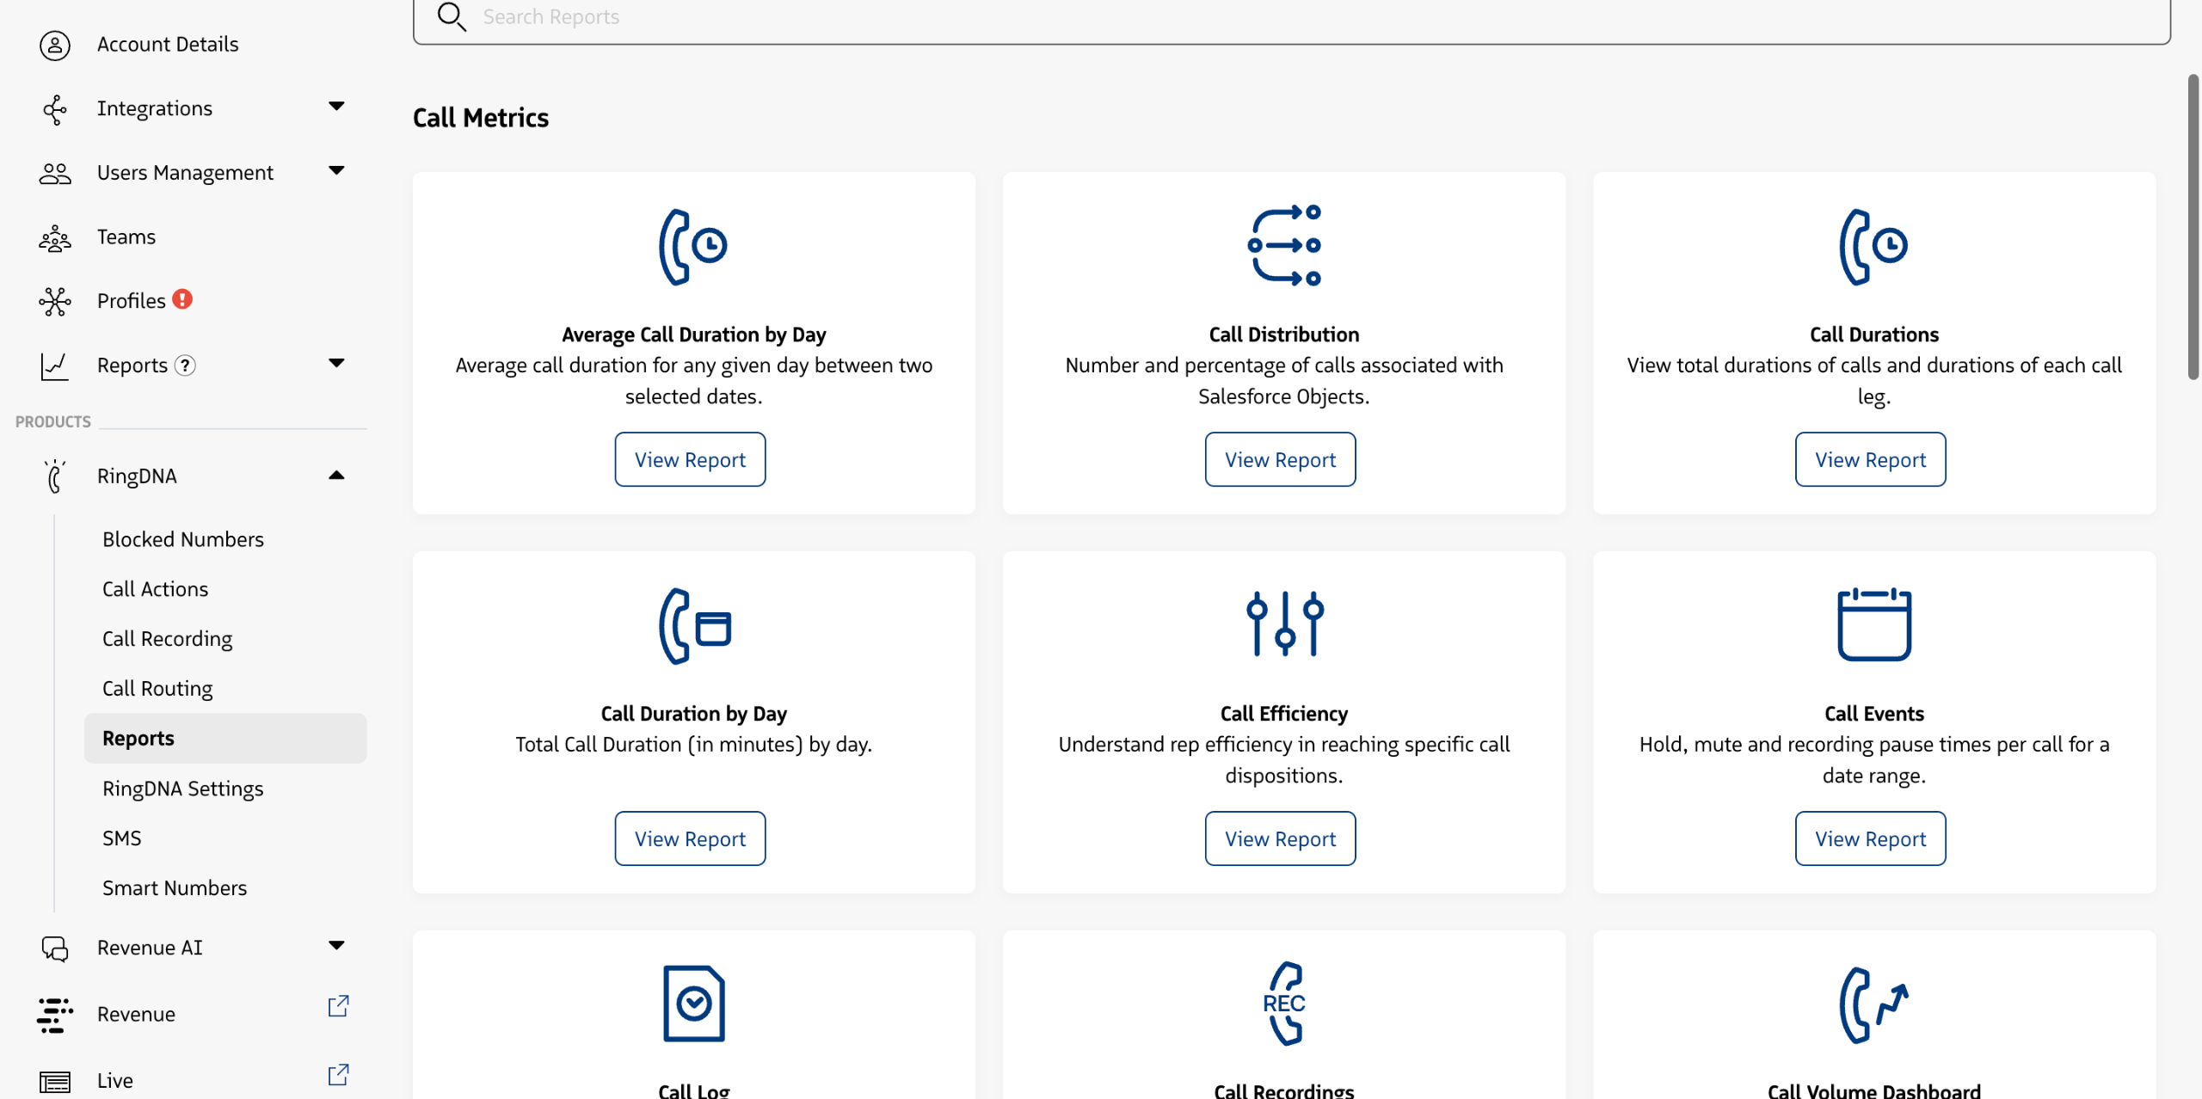Click the Reports help question-mark icon
This screenshot has height=1099, width=2202.
tap(185, 365)
